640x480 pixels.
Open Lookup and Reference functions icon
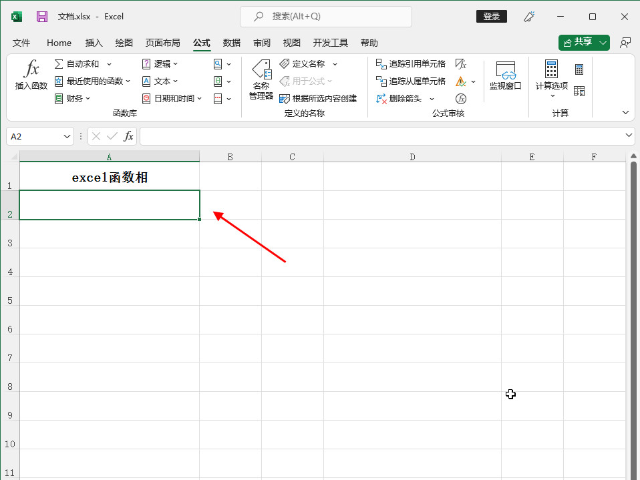pos(222,64)
